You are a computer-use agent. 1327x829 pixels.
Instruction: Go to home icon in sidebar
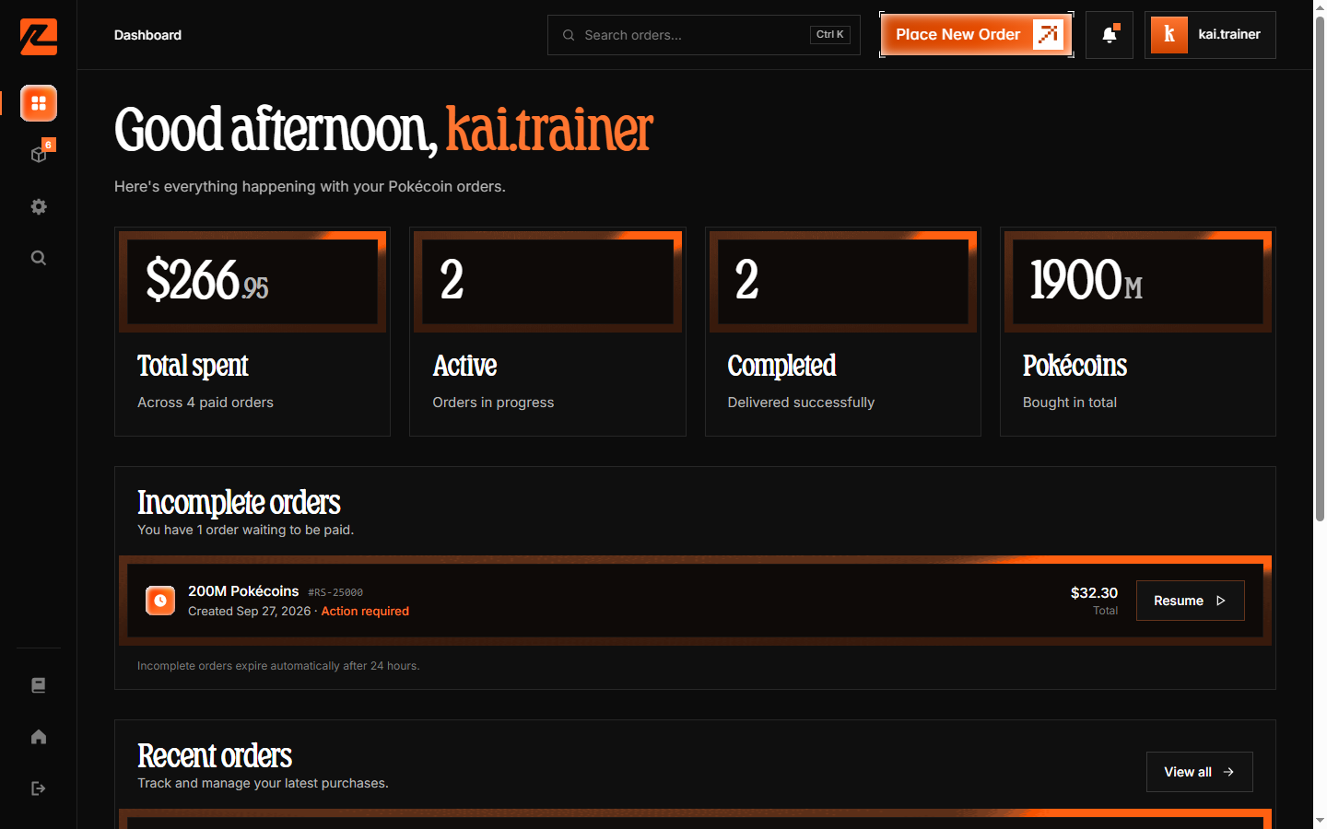tap(39, 737)
